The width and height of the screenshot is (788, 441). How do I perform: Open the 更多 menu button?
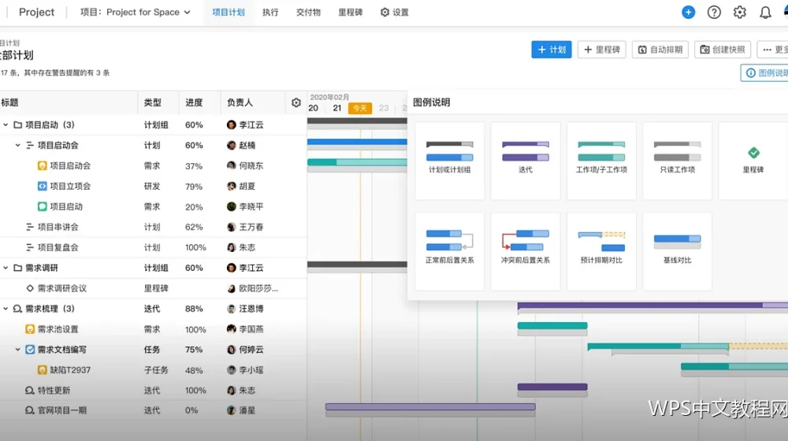tap(774, 50)
